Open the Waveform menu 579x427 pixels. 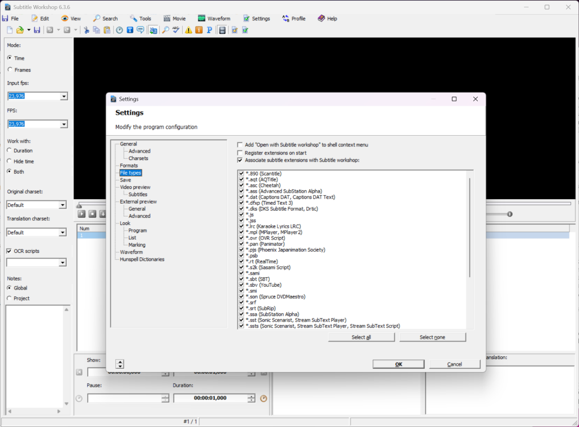214,19
